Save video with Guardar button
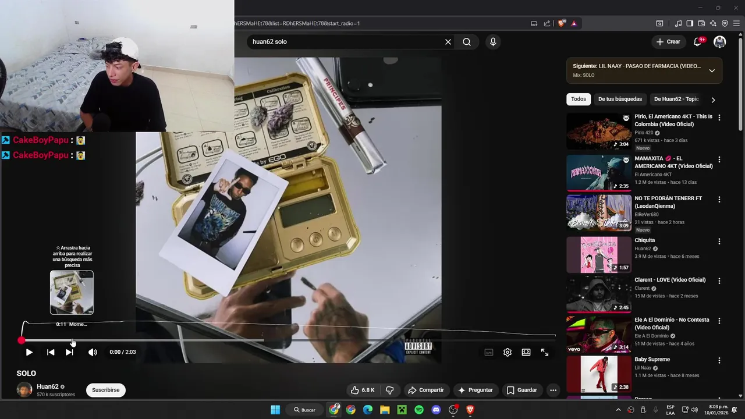745x419 pixels. (521, 390)
